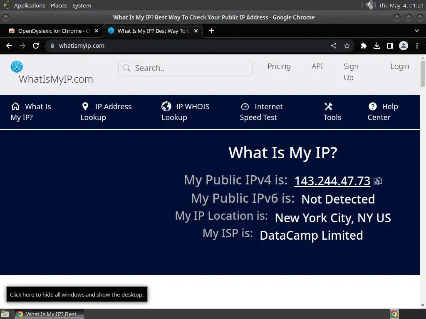Copy IPv4 address with the copy icon
Image resolution: width=426 pixels, height=319 pixels.
[x=378, y=181]
